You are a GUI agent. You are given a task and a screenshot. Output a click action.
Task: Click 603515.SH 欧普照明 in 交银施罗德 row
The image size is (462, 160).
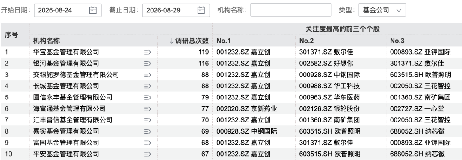[421, 75]
